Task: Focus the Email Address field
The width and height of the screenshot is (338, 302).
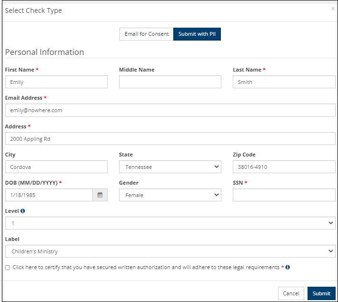Action: pyautogui.click(x=170, y=110)
